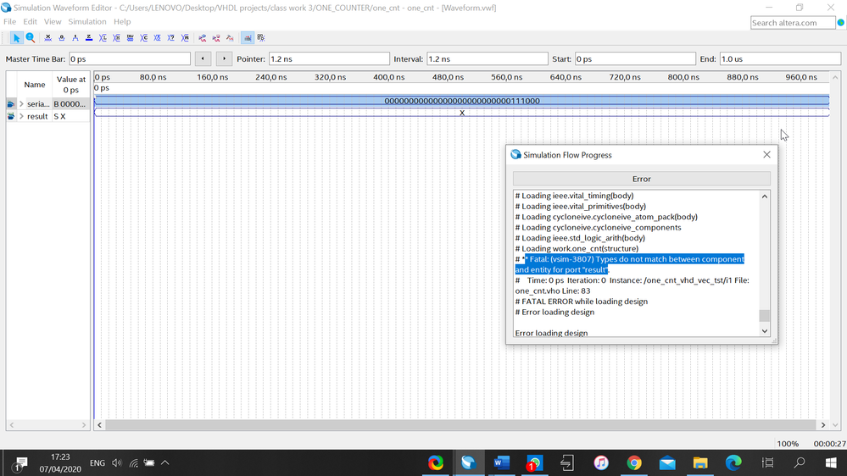
Task: Click the High Impedance (Z) icon
Action: [89, 38]
